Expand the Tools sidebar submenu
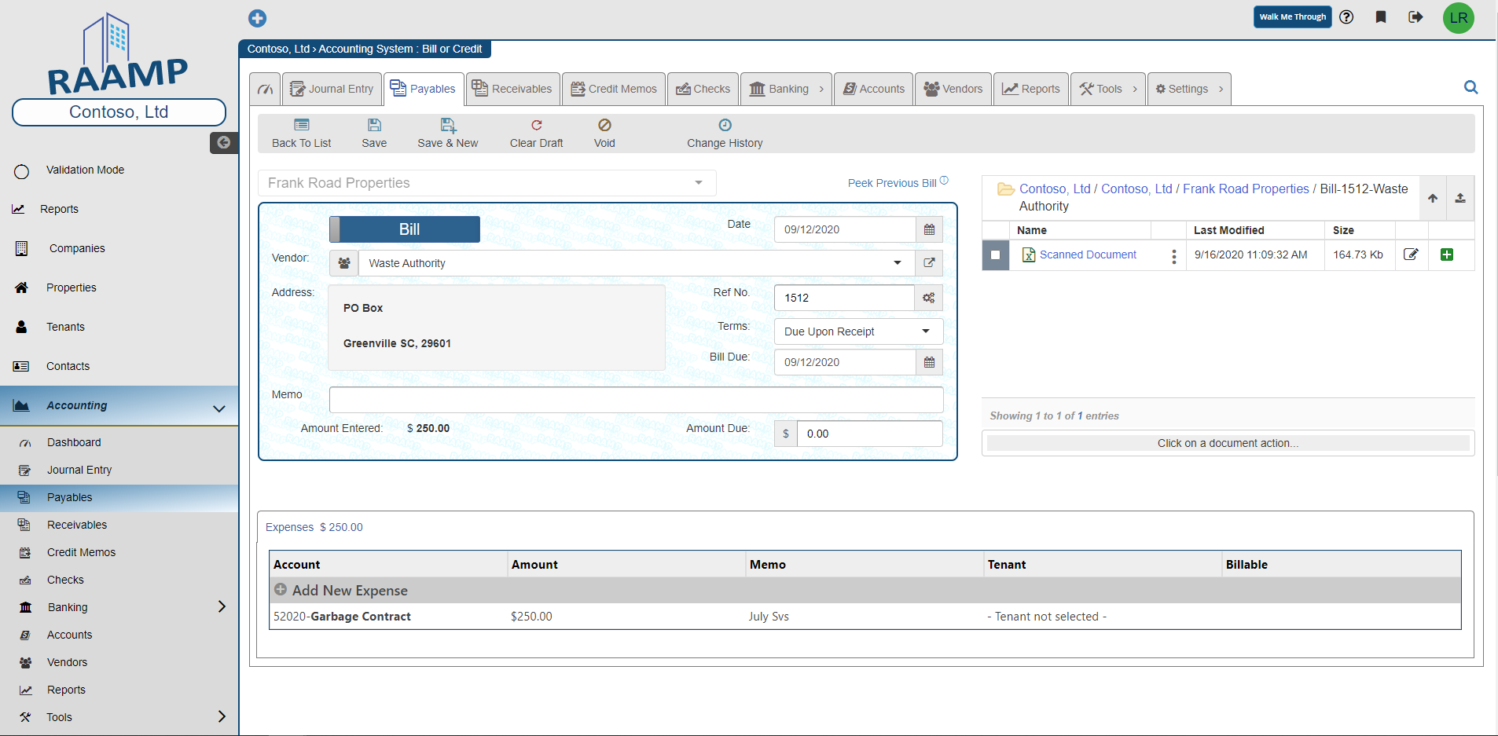 point(222,716)
